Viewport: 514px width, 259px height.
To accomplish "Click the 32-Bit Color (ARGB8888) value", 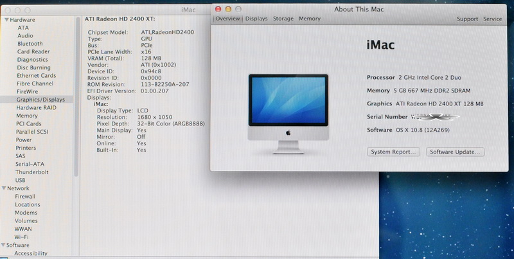I will [x=171, y=123].
